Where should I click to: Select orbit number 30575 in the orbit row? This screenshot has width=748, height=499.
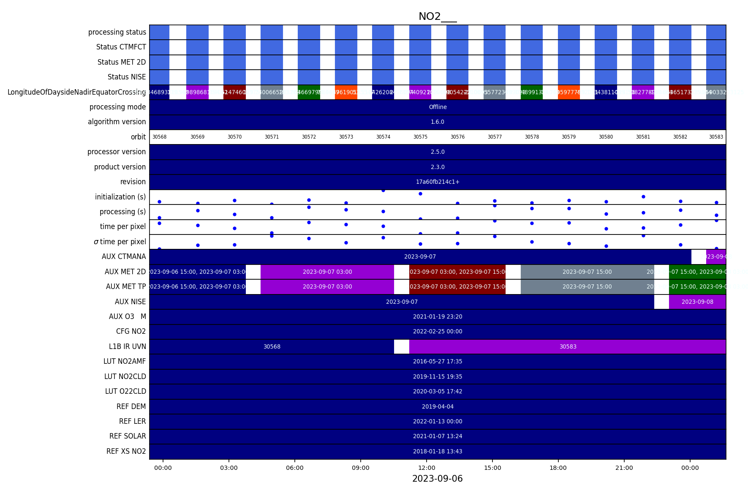pos(420,137)
